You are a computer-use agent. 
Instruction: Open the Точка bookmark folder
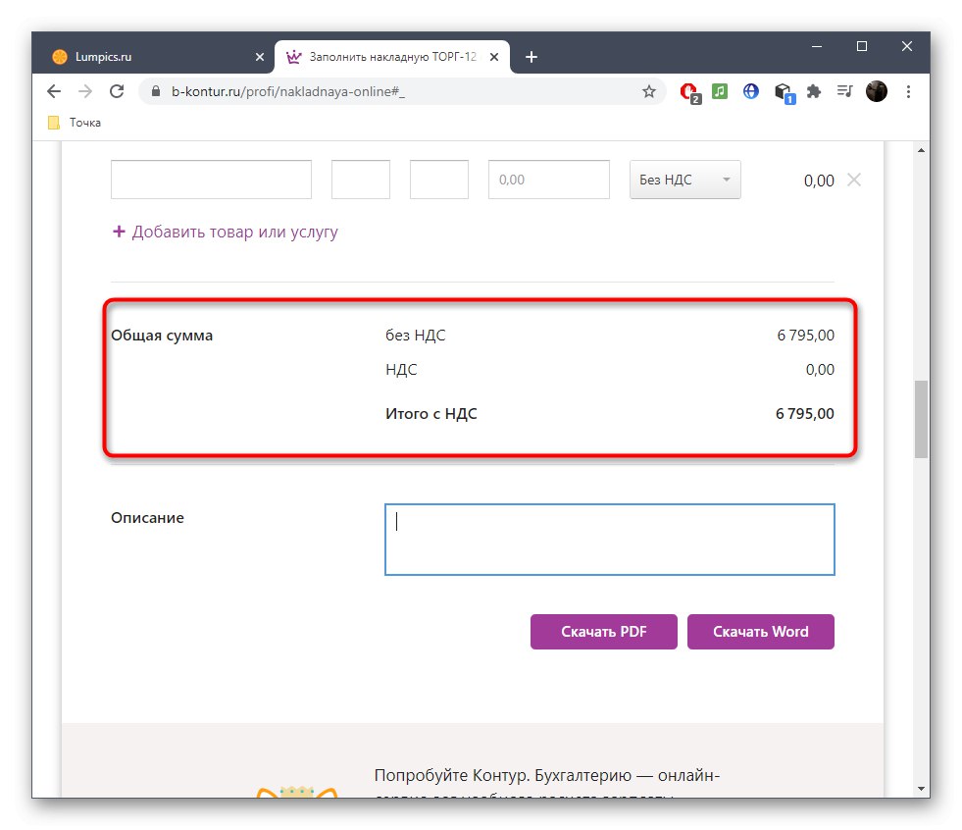75,123
